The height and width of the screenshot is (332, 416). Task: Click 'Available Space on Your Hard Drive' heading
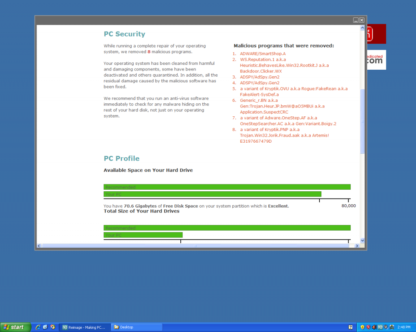pyautogui.click(x=148, y=170)
